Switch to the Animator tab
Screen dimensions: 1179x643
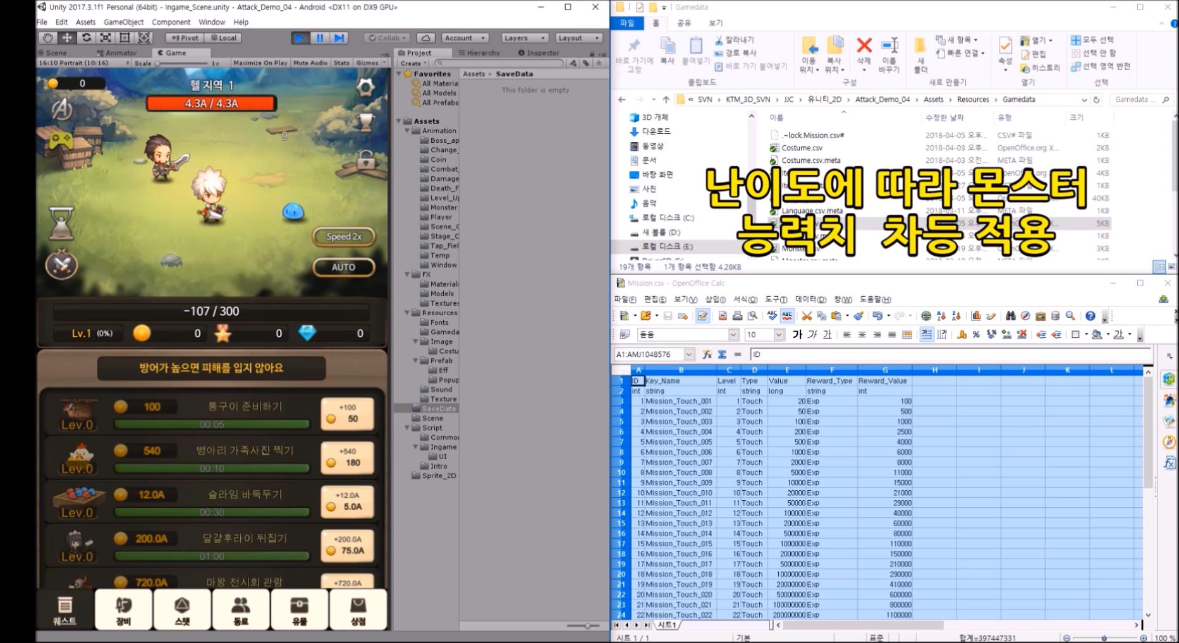tap(117, 53)
